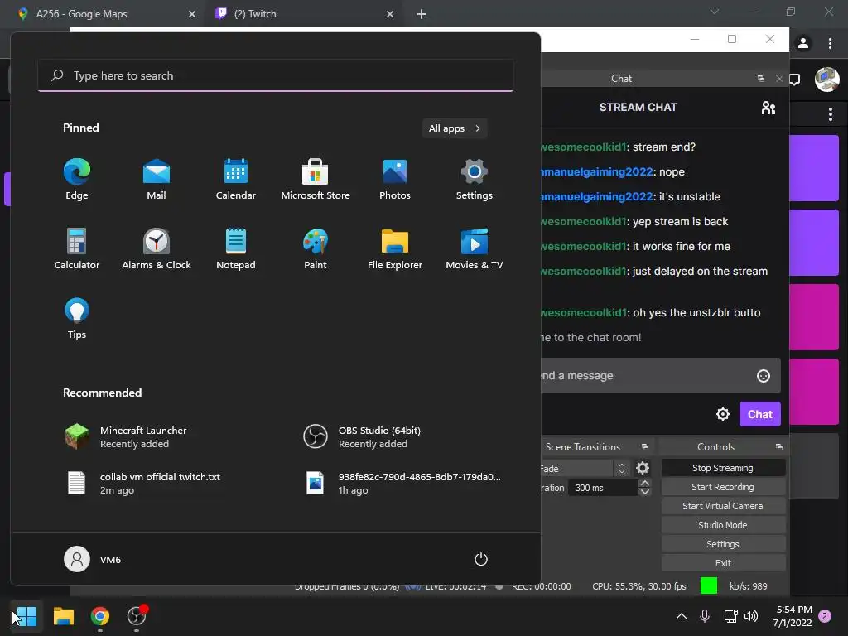Image resolution: width=848 pixels, height=636 pixels.
Task: Click the purple Chat button
Action: [x=760, y=414]
